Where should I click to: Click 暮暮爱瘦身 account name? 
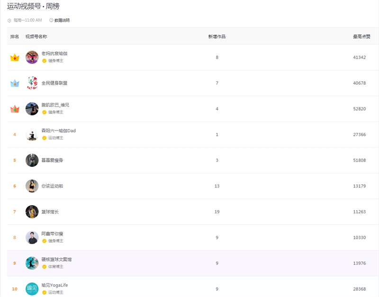click(52, 160)
